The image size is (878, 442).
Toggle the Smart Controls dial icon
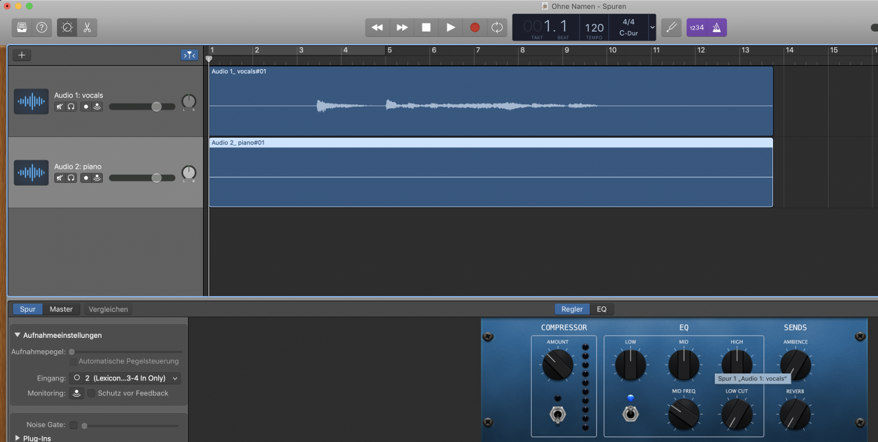click(67, 27)
